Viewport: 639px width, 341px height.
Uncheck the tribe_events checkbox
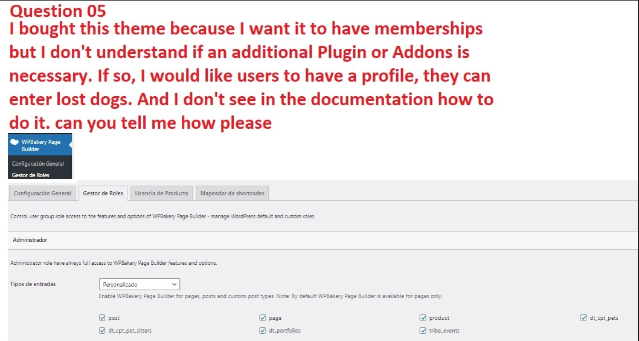pyautogui.click(x=423, y=330)
